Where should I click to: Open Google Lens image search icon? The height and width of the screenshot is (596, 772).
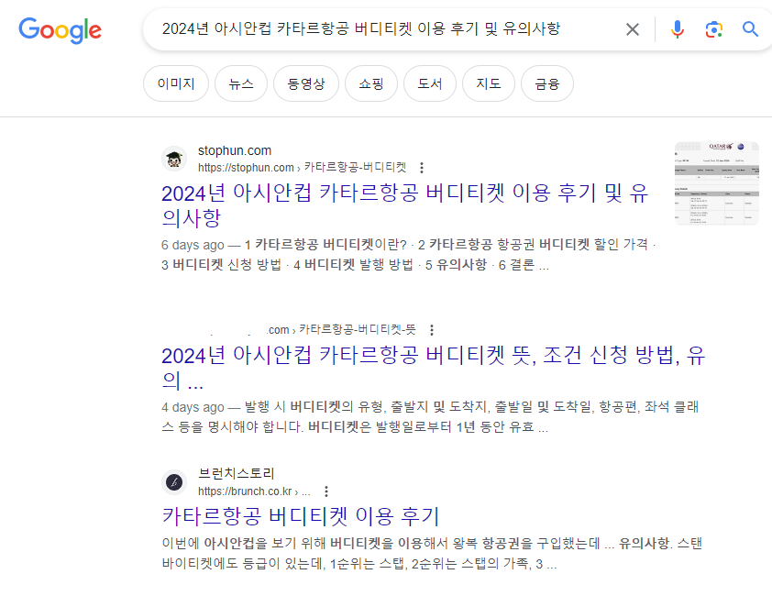click(713, 29)
